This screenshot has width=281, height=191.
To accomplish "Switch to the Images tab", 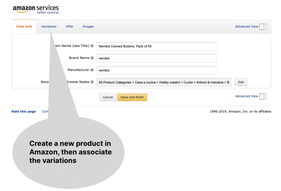I will point(88,26).
